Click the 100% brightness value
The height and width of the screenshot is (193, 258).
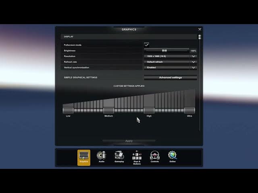[193, 51]
